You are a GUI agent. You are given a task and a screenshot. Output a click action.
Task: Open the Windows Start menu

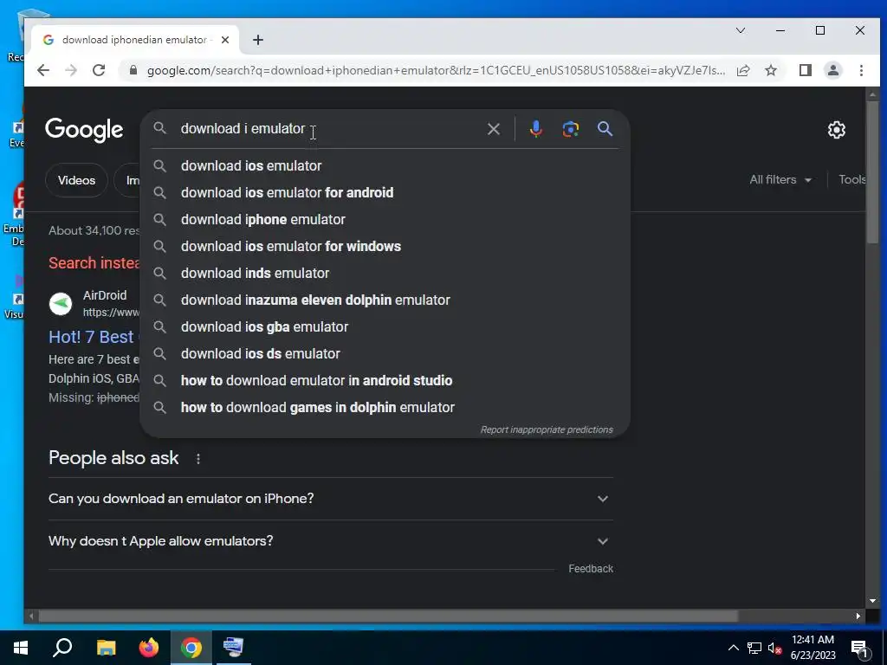21,648
